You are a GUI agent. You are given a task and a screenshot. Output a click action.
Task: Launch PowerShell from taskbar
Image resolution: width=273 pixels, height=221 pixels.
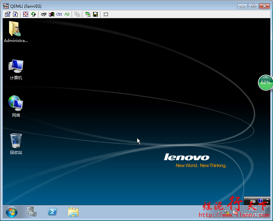(x=53, y=212)
